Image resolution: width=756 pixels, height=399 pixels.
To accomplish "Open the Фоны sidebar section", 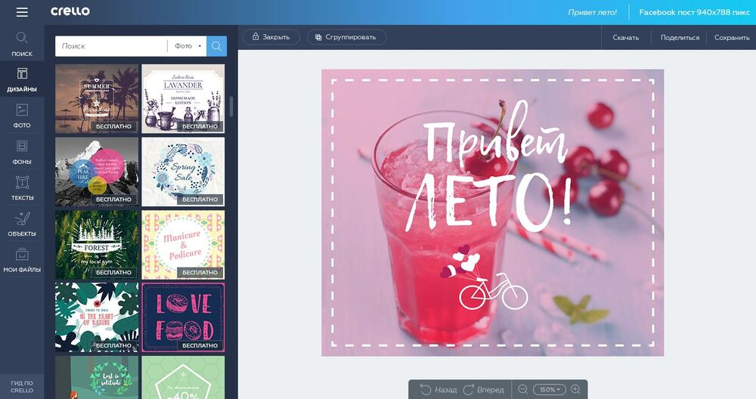I will 22,152.
